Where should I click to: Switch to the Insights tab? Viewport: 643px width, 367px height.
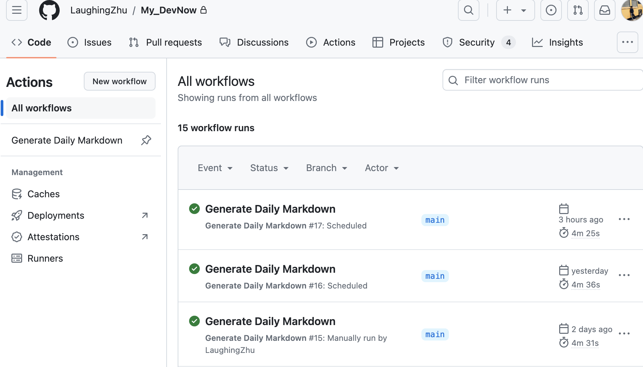click(x=557, y=42)
